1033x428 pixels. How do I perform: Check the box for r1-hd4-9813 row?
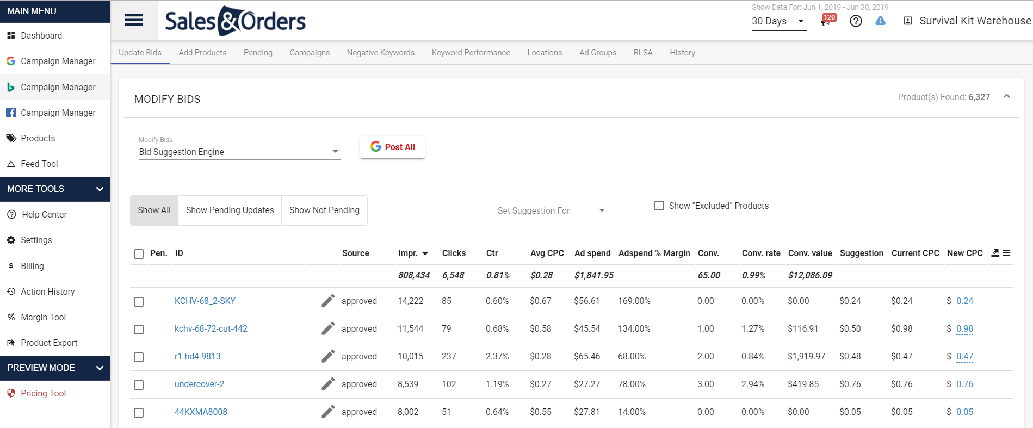tap(139, 357)
